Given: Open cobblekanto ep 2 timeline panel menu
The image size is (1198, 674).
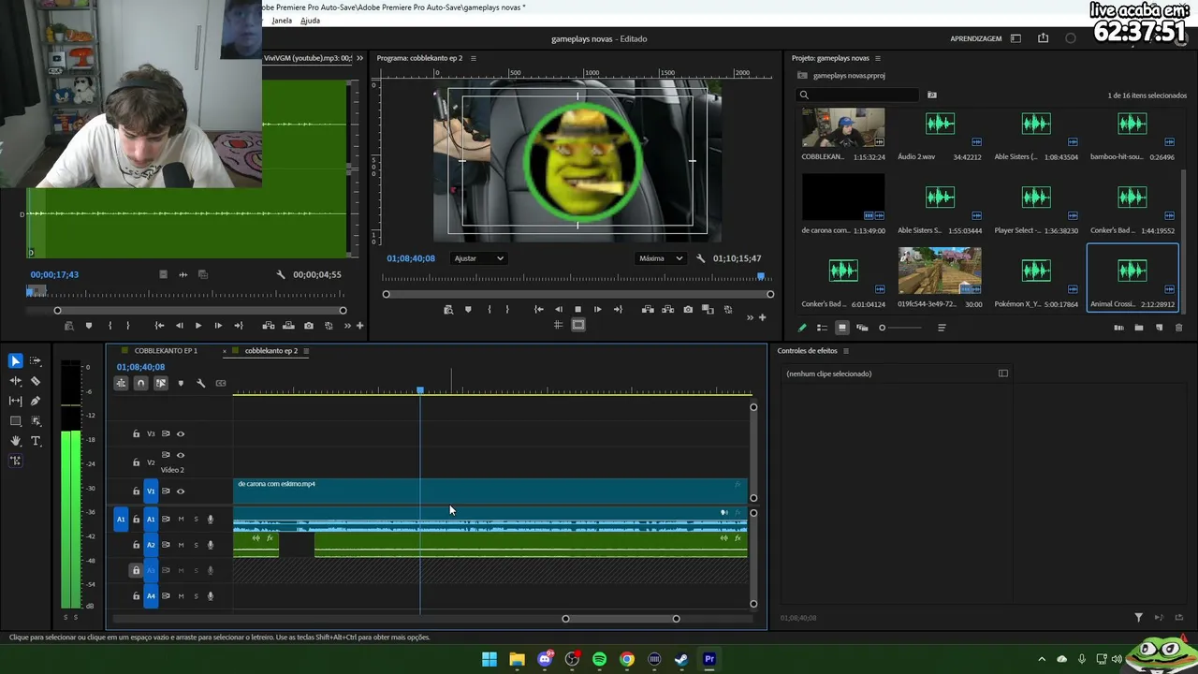Looking at the screenshot, I should [x=306, y=351].
